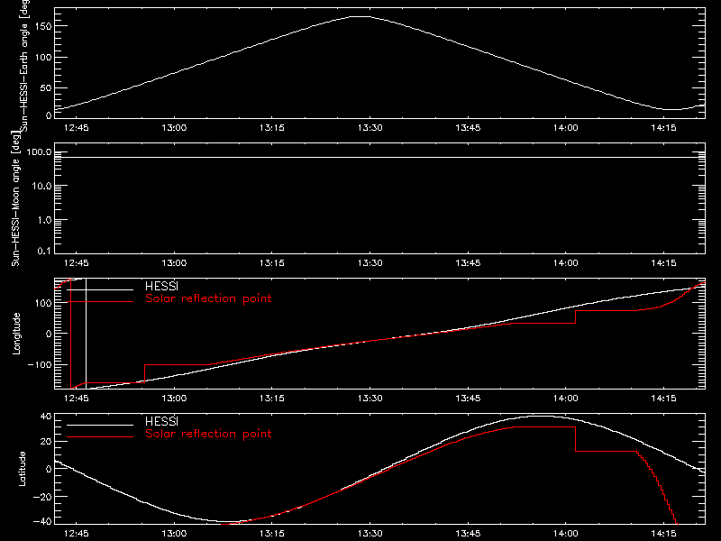Click the 'Latitude' y-axis title
Viewport: 721px width, 541px height.
point(22,468)
